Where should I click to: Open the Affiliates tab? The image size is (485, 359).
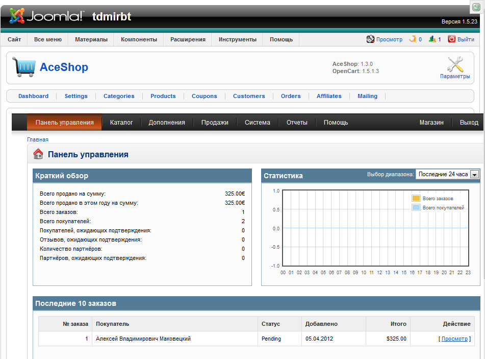[x=329, y=96]
